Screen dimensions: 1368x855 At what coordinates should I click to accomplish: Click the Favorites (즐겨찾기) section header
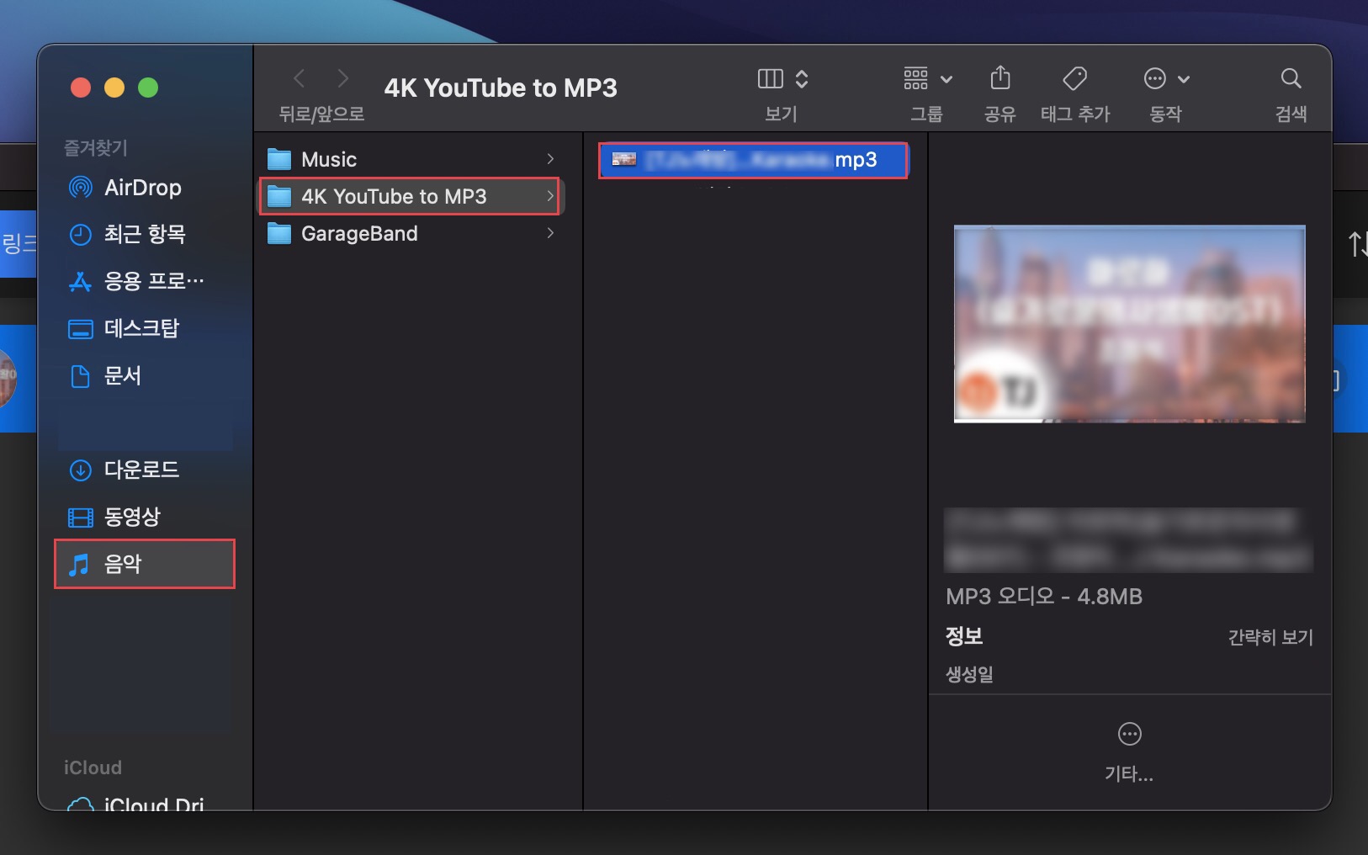point(96,148)
